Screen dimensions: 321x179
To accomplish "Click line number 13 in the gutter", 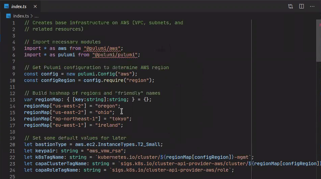I will click(13, 100).
